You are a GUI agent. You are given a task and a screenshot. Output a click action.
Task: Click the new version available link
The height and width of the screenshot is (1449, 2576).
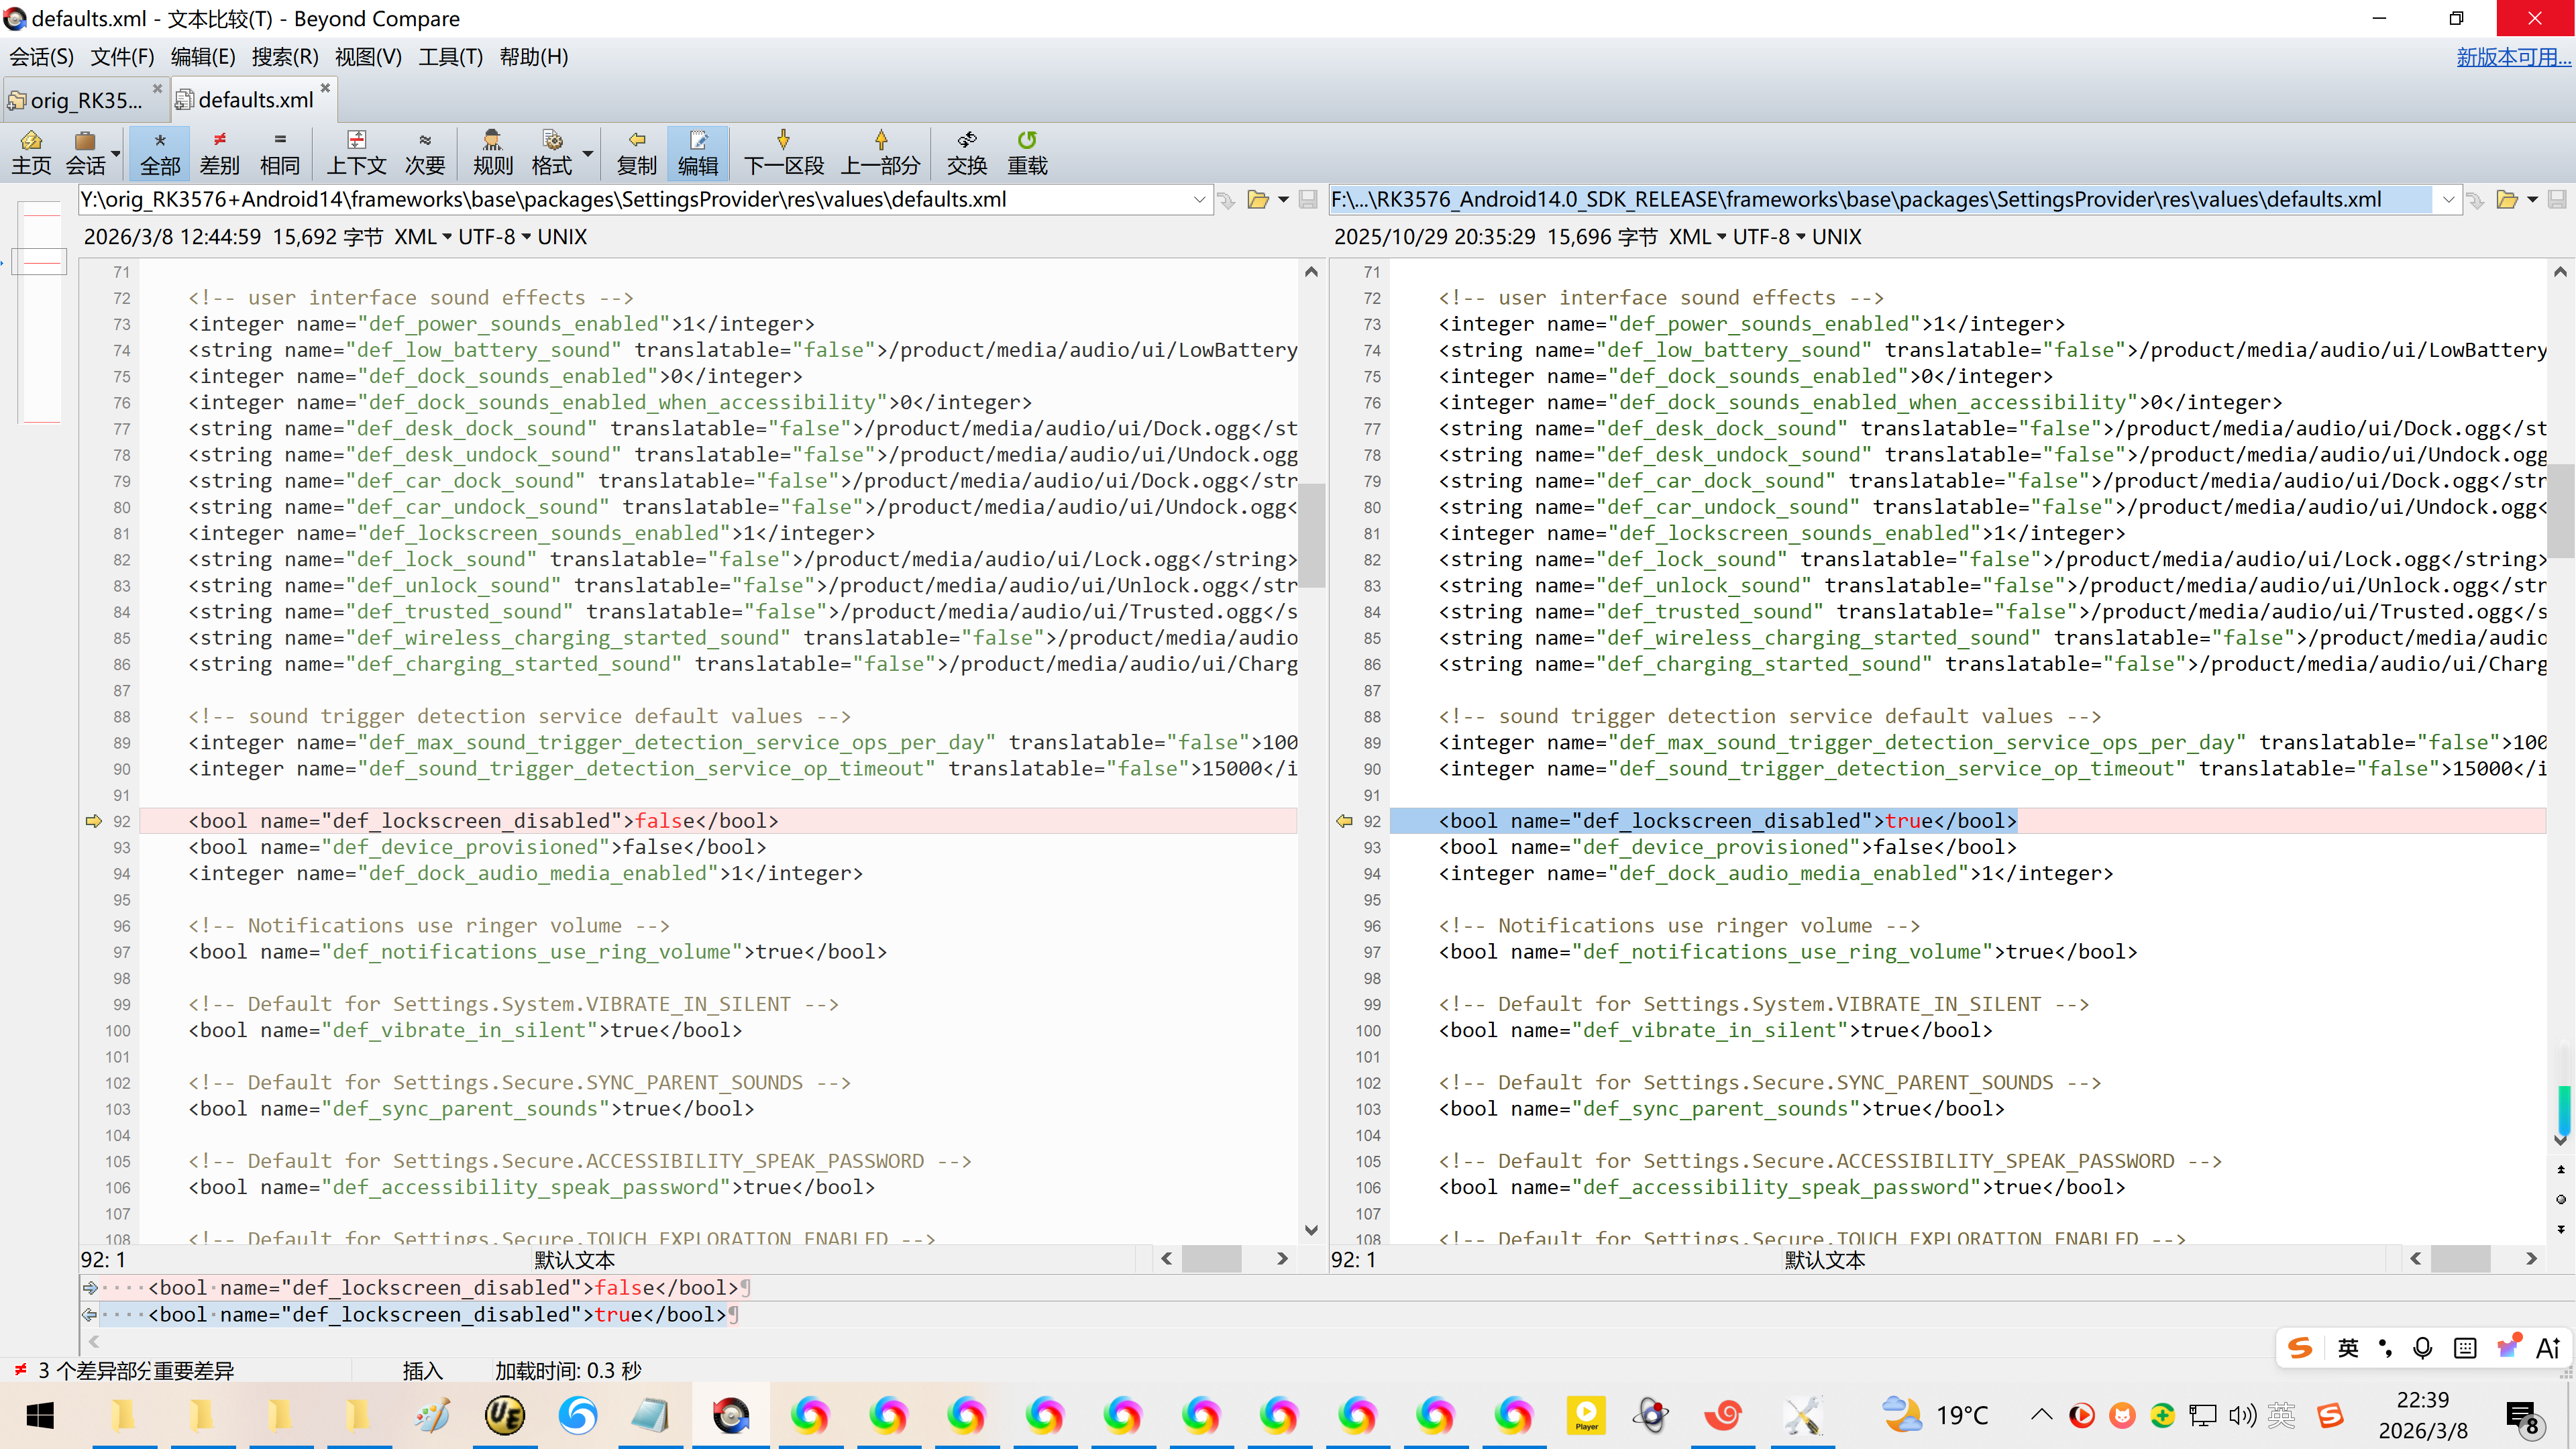2513,57
